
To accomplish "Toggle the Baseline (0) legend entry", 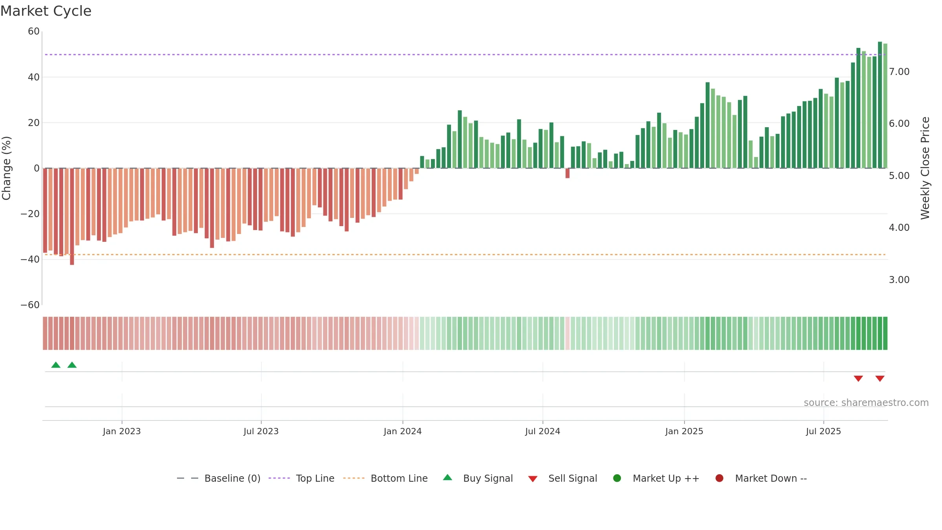I will point(219,478).
